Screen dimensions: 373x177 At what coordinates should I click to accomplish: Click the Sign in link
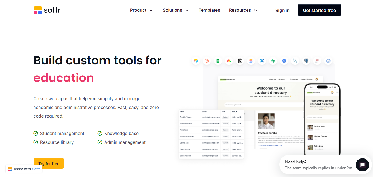(282, 10)
